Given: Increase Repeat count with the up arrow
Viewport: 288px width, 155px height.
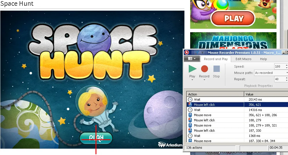Looking at the screenshot, I should tap(287, 78).
